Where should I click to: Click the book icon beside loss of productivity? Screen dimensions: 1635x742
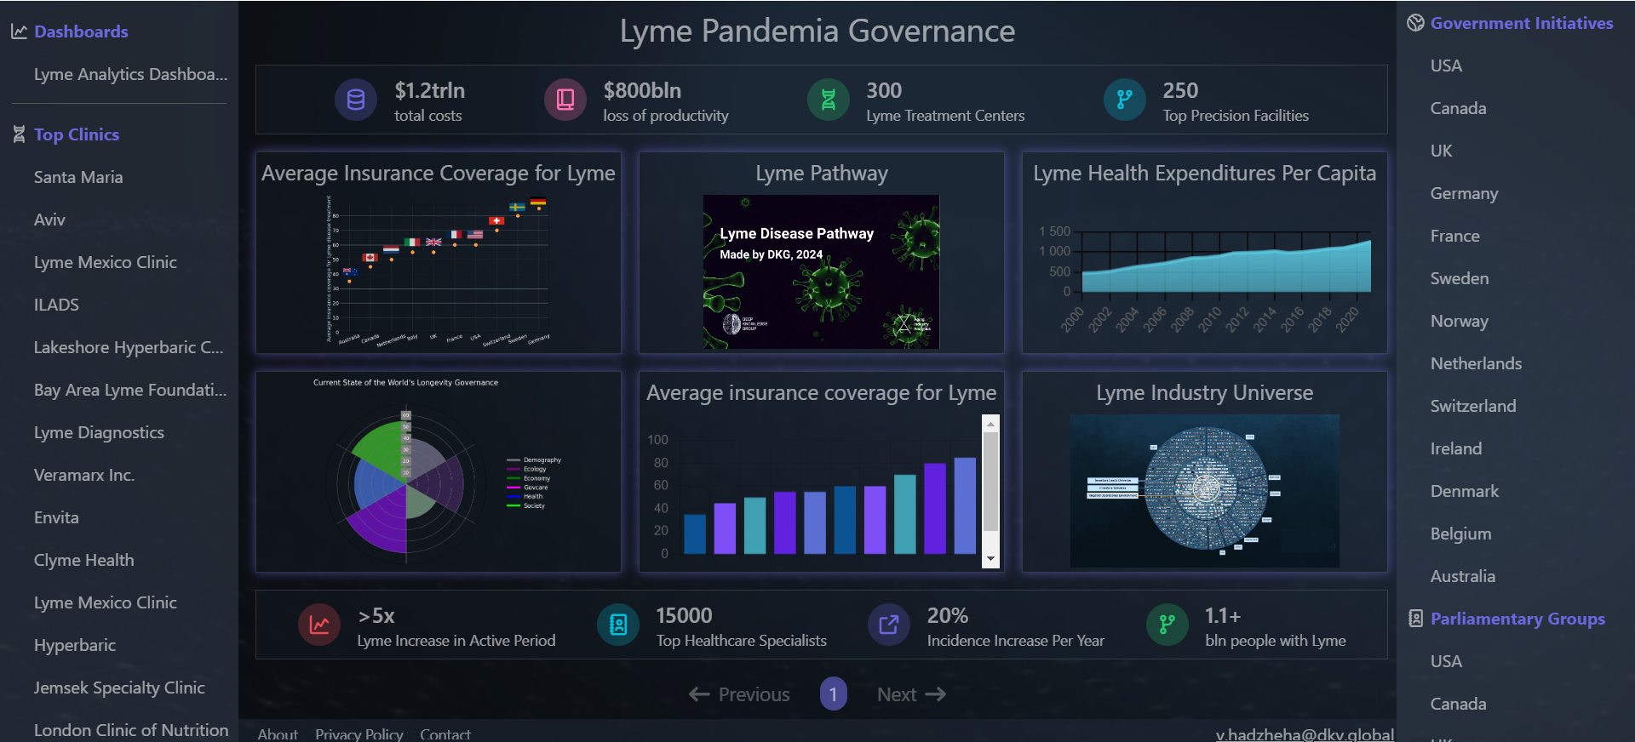(x=565, y=100)
